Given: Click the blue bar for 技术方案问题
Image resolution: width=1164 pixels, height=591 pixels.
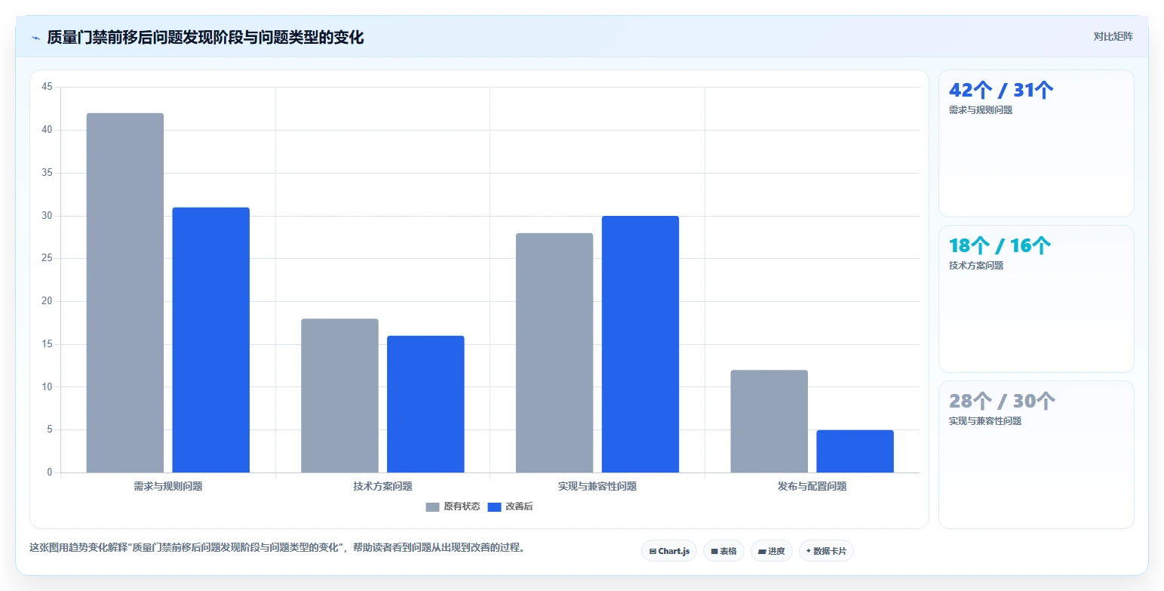Looking at the screenshot, I should 425,404.
